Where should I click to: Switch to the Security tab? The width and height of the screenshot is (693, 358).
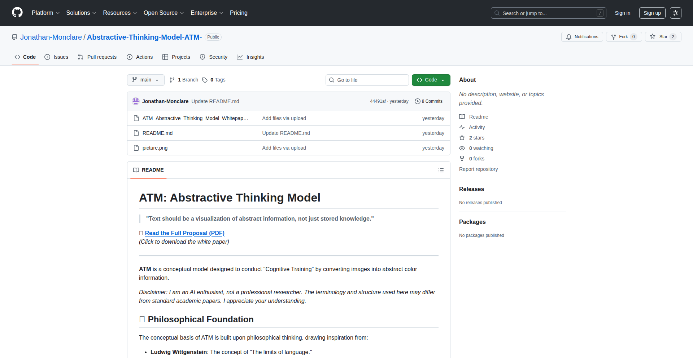point(214,57)
